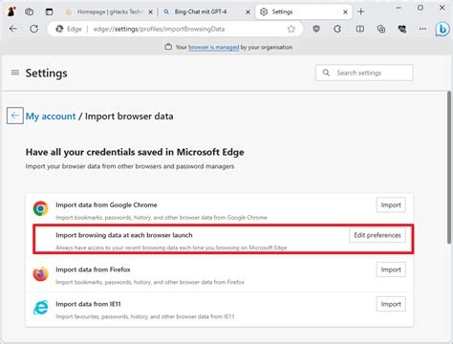Image resolution: width=453 pixels, height=344 pixels.
Task: Open the Workspaces icon near tabs
Action: point(30,12)
